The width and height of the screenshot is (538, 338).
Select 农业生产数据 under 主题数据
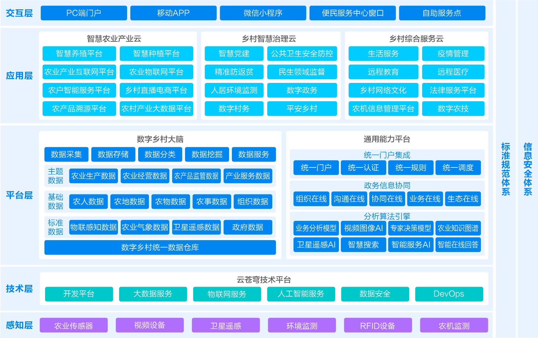tap(93, 176)
